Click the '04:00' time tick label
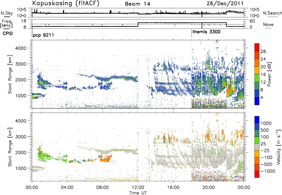 (67, 188)
